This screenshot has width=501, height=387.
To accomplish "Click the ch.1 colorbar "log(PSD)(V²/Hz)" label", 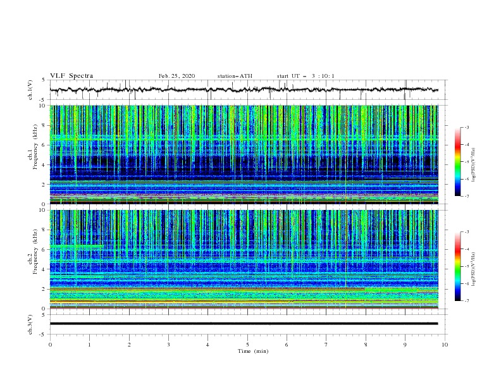I will tap(474, 165).
